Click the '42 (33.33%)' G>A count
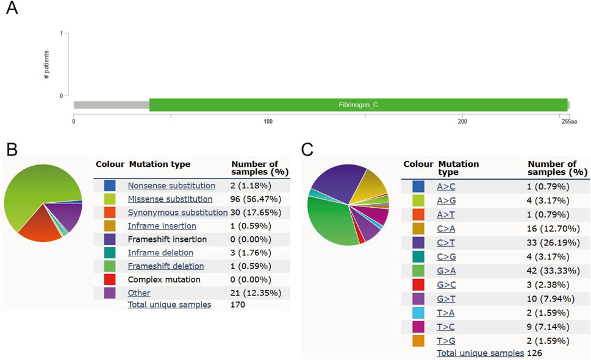 553,270
